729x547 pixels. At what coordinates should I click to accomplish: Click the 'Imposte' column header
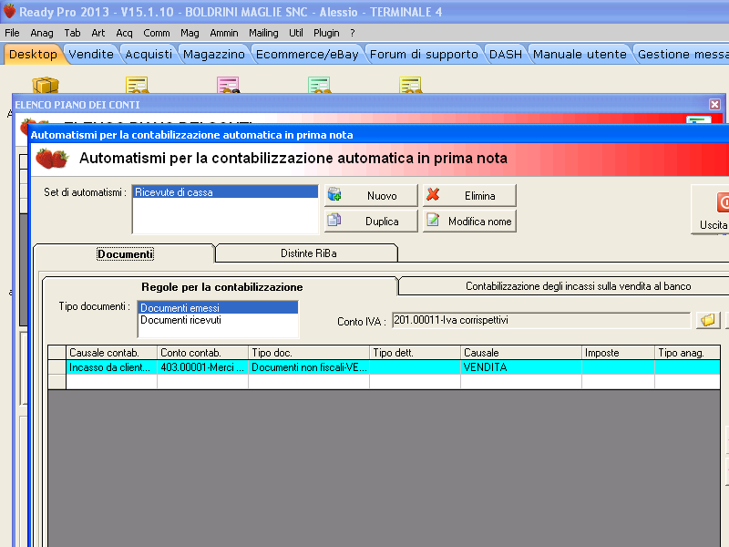(619, 353)
